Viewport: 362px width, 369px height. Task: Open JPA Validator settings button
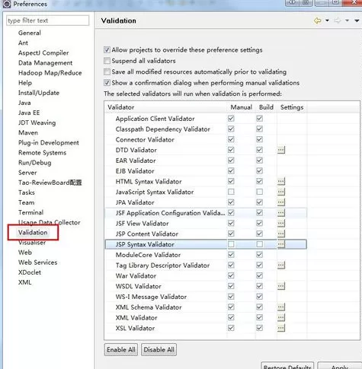point(281,202)
